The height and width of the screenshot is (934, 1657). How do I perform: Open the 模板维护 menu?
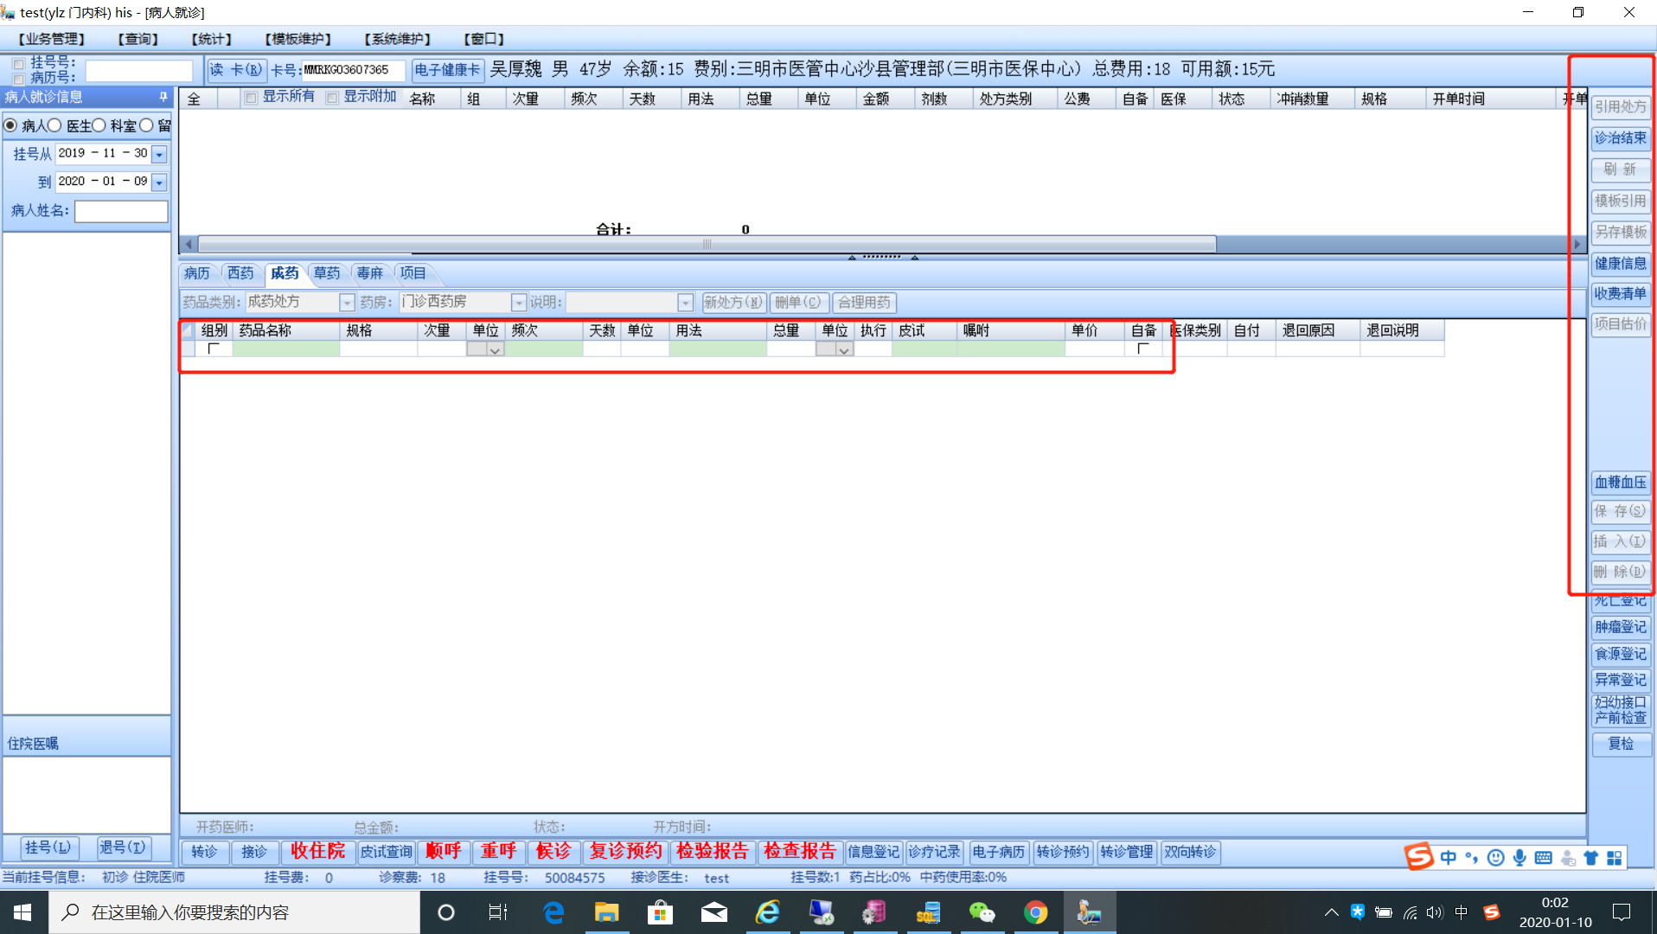pyautogui.click(x=298, y=39)
